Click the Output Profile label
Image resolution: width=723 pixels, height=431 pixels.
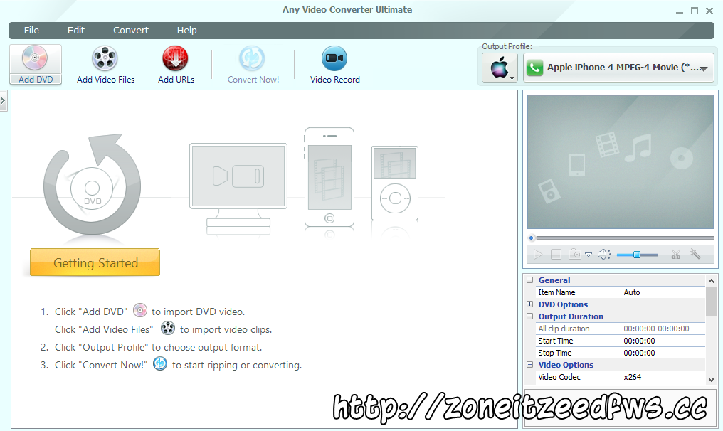pyautogui.click(x=507, y=46)
